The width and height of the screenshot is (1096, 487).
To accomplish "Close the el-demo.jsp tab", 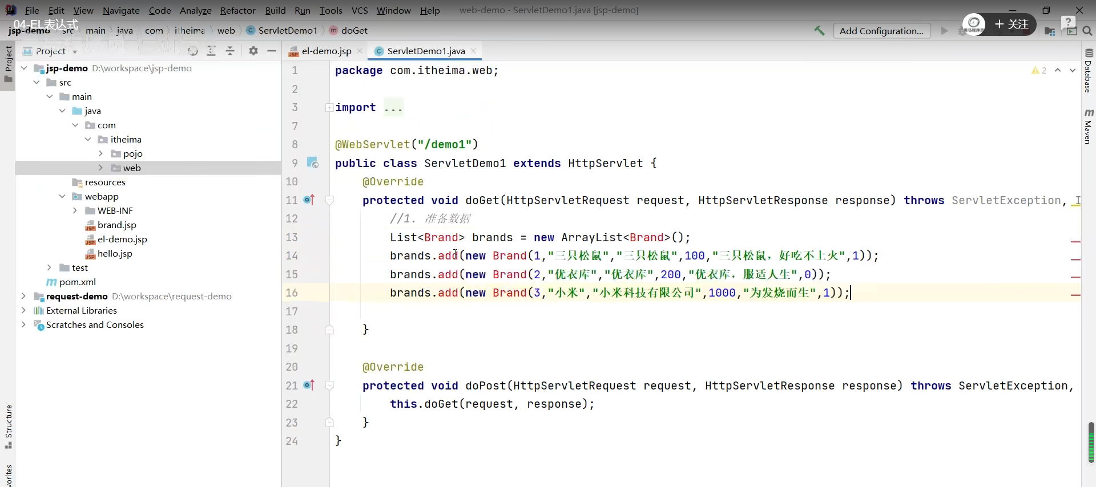I will tap(360, 51).
